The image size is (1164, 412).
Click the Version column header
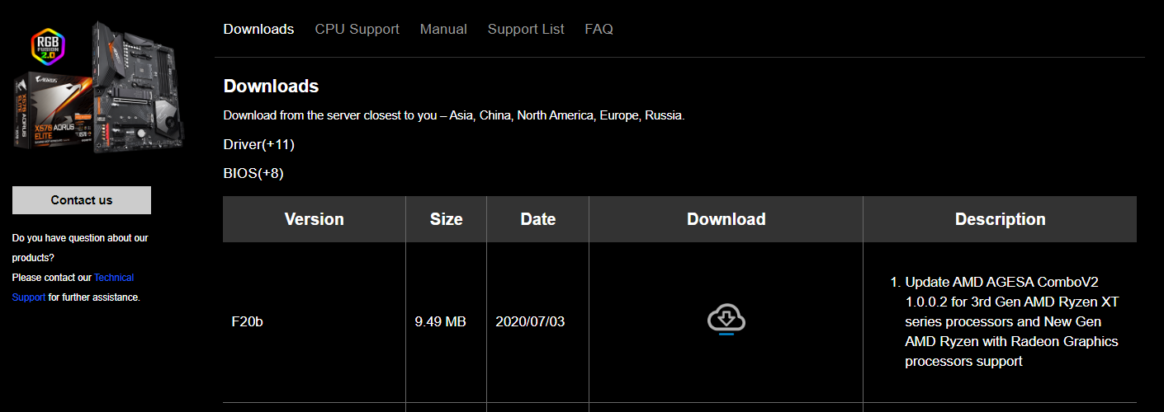pos(315,219)
